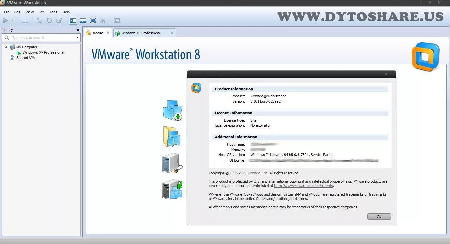Click the Create a New Virtual Machine icon
This screenshot has width=450, height=244.
(x=172, y=111)
